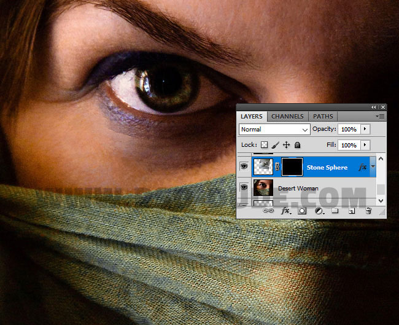This screenshot has height=325, width=399.
Task: Expand Stone Sphere layer effects arrow
Action: click(x=373, y=166)
